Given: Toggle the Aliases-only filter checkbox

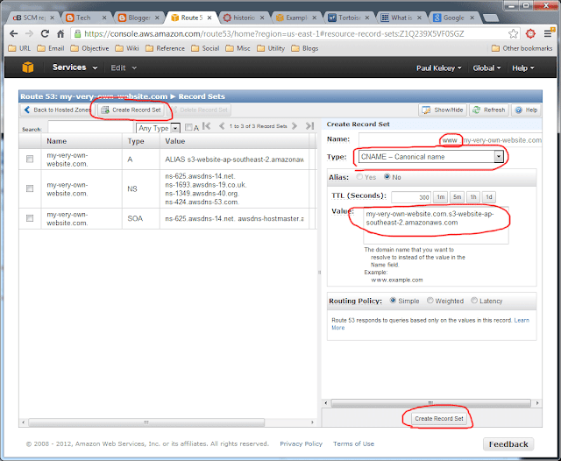Looking at the screenshot, I should 188,127.
